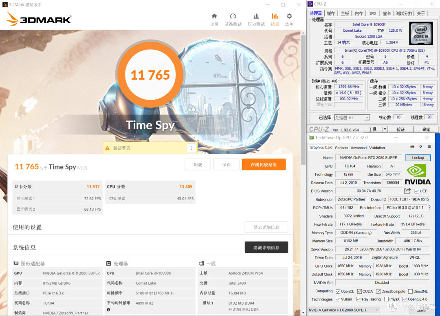Screen dimensions: 440x316
Task: Click the GPU-Z screenshot camera icon
Action: 412,146
